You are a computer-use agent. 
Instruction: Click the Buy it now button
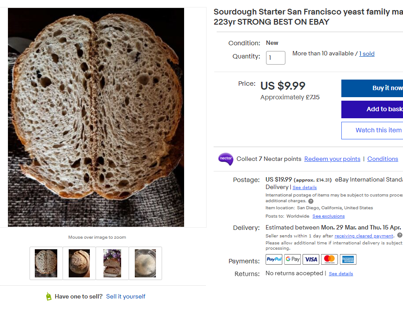(372, 88)
